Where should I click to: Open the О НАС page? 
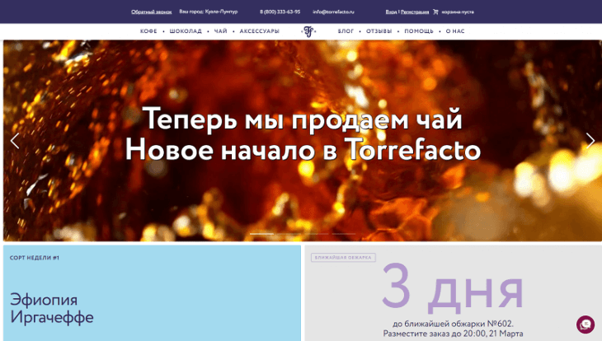[455, 31]
